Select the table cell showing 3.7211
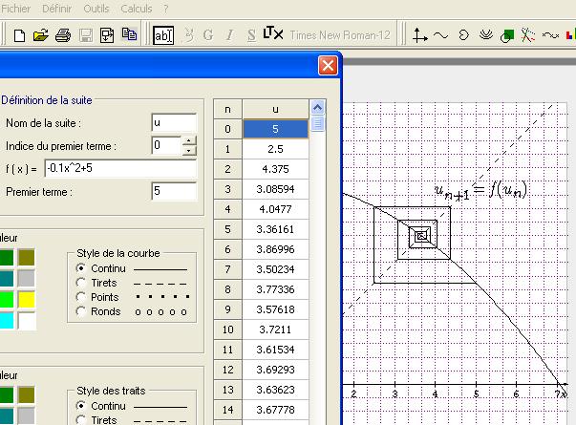Viewport: 576px width, 425px height. point(275,329)
